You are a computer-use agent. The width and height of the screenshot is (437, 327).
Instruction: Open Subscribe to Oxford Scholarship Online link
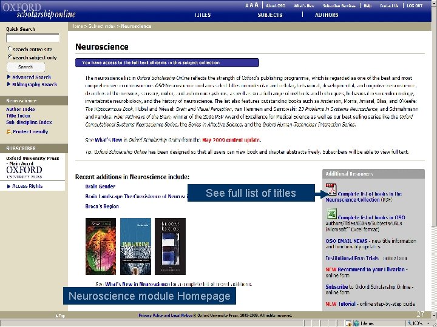point(337,286)
